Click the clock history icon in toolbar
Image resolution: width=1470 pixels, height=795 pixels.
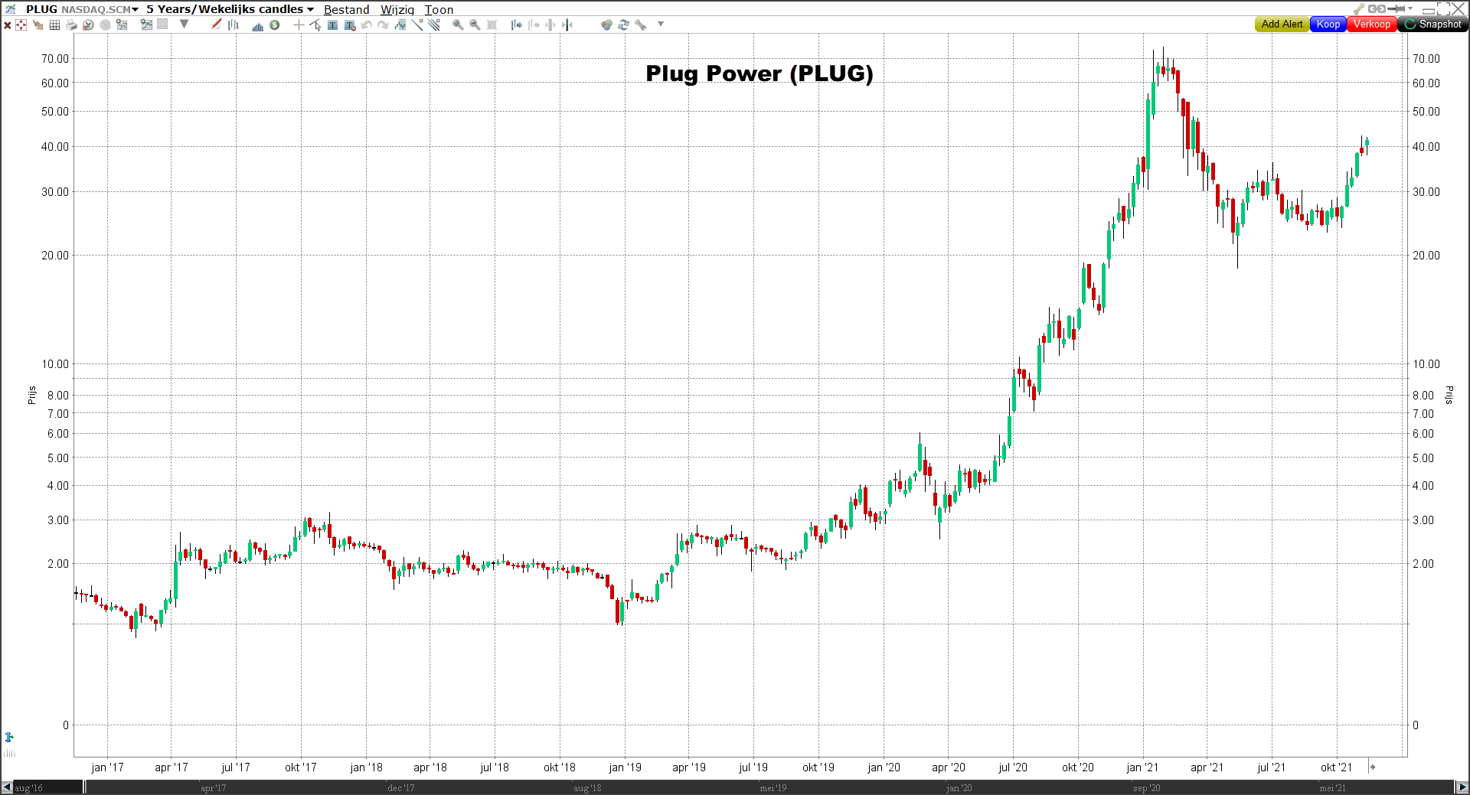tap(88, 24)
